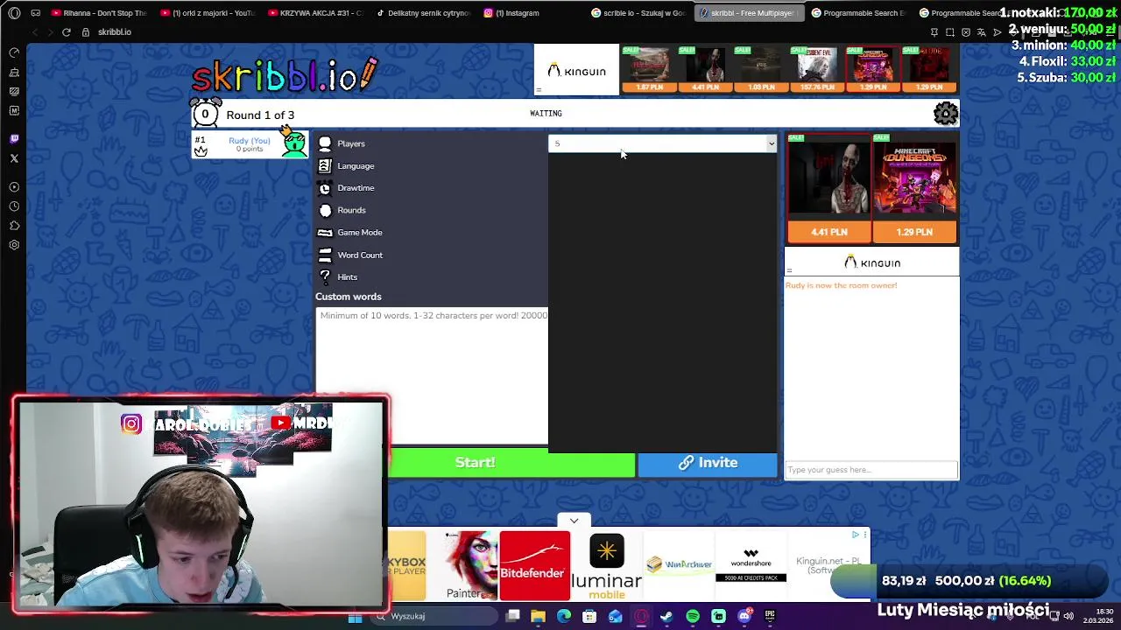Open the wondershare ad
This screenshot has width=1121, height=630.
point(751,565)
